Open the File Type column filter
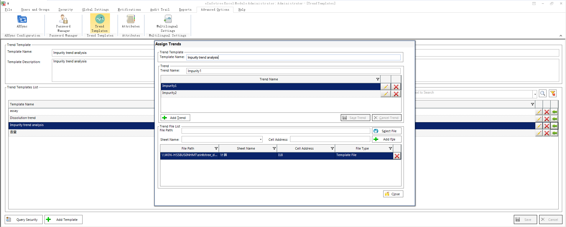566x227 pixels. pos(390,148)
